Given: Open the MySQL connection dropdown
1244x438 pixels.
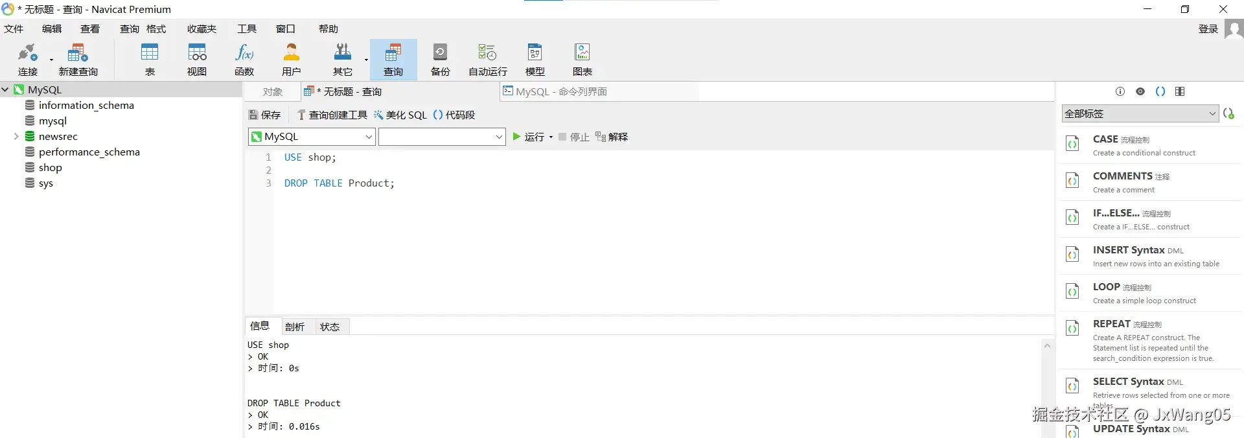Looking at the screenshot, I should point(312,137).
